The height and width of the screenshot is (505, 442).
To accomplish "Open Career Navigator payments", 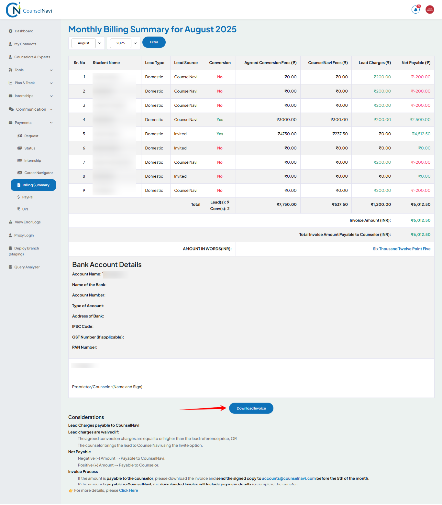I will (x=38, y=172).
